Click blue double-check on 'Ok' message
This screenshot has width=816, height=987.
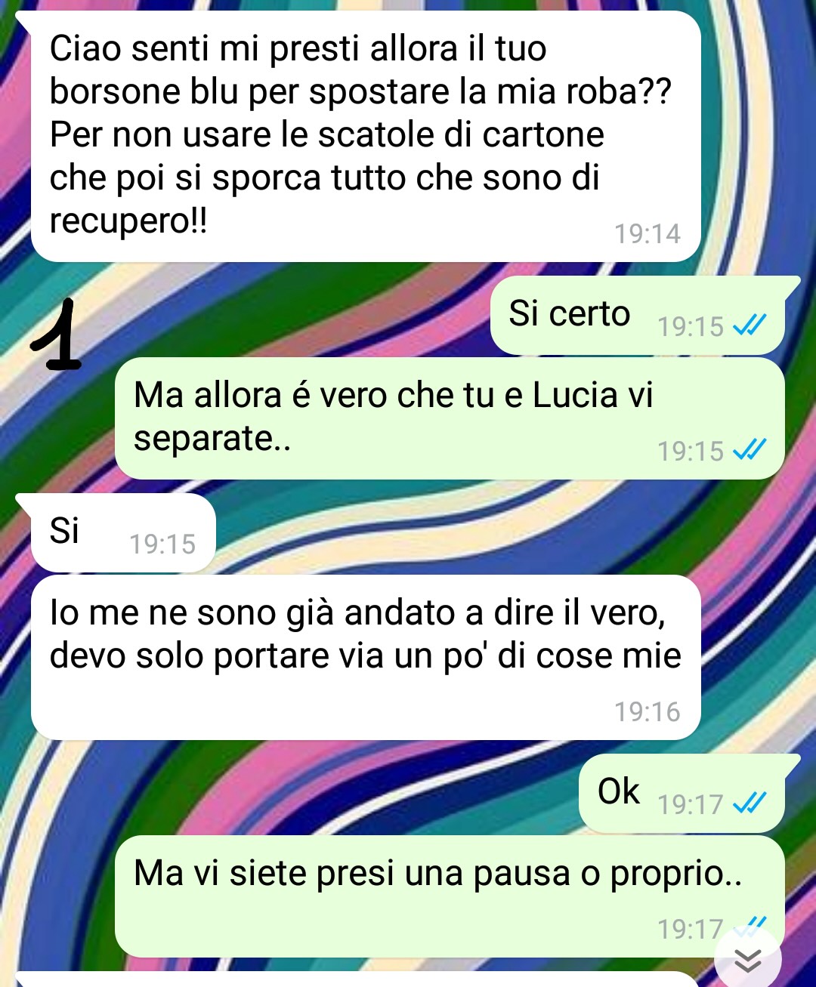[x=750, y=803]
